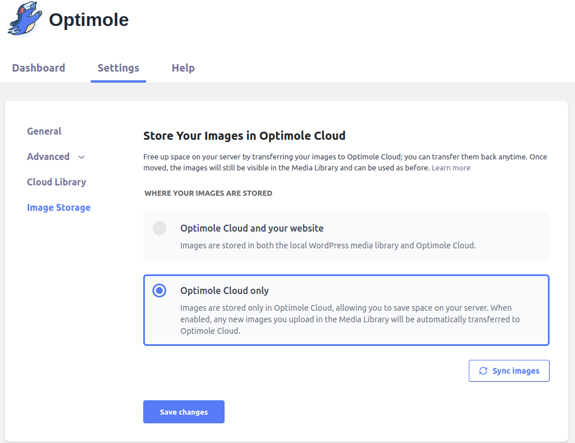
Task: Click the Sync images button label
Action: [516, 371]
